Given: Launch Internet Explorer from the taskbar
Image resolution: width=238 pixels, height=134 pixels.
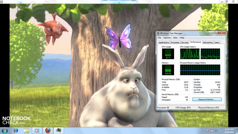Looking at the screenshot, I should (16, 130).
